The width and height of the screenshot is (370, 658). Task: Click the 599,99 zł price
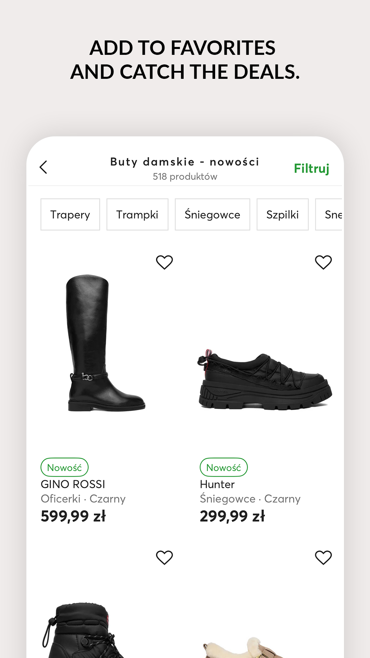click(x=73, y=516)
